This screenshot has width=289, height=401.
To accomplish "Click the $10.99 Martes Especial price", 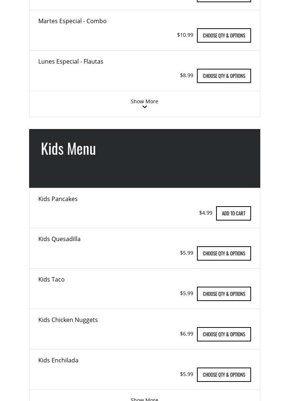I will [x=185, y=35].
